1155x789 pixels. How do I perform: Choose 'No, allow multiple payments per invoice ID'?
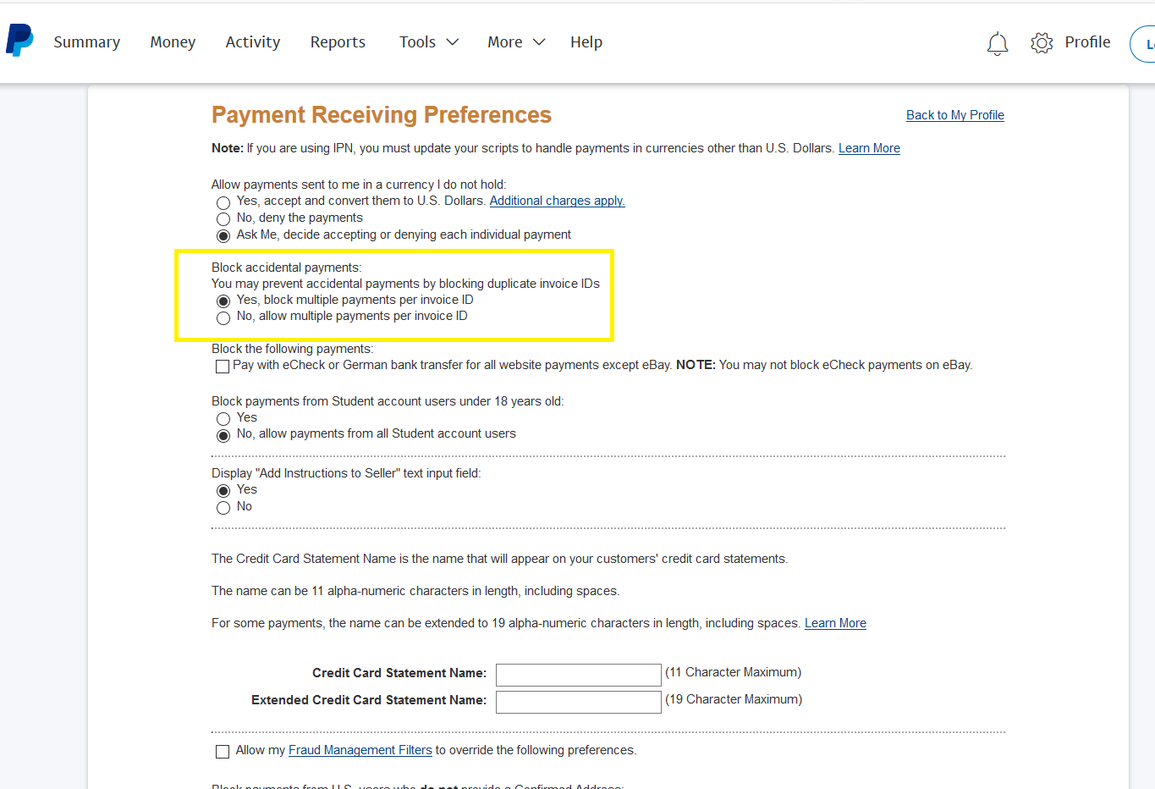[223, 317]
